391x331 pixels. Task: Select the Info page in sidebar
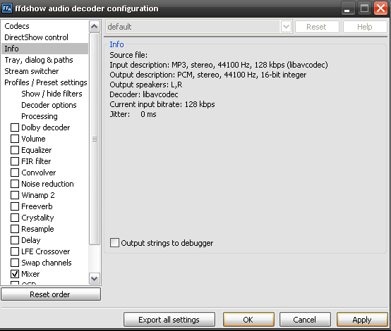(x=45, y=49)
